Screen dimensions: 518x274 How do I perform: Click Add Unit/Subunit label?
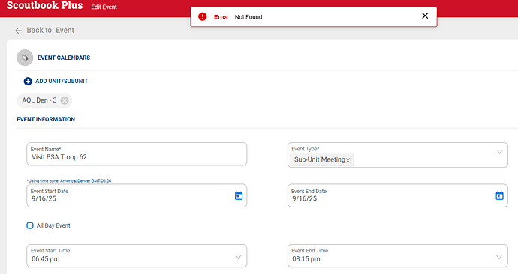[x=62, y=81]
